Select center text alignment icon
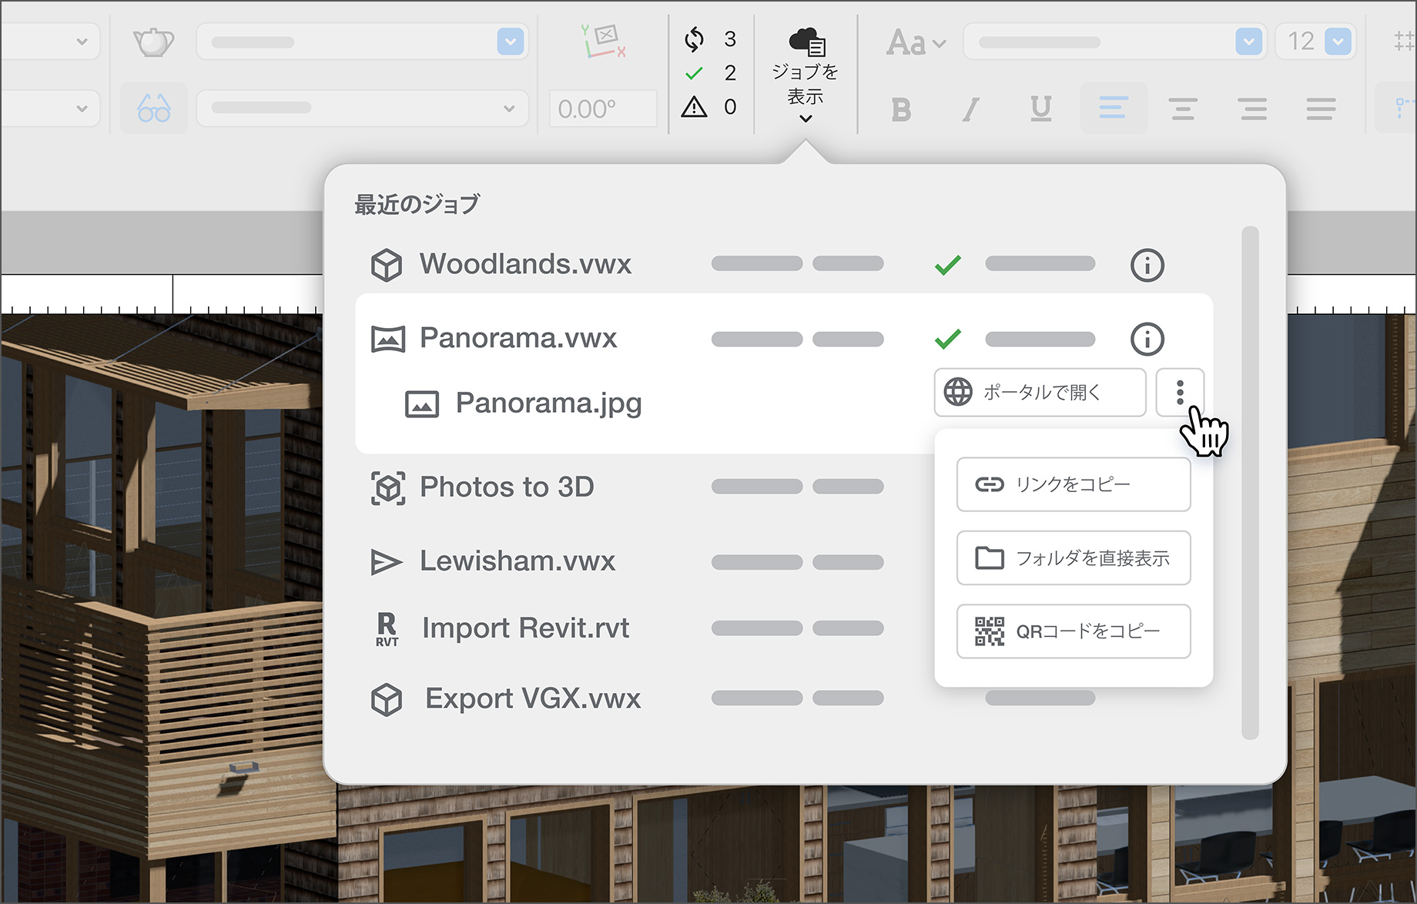The image size is (1417, 904). (x=1182, y=109)
